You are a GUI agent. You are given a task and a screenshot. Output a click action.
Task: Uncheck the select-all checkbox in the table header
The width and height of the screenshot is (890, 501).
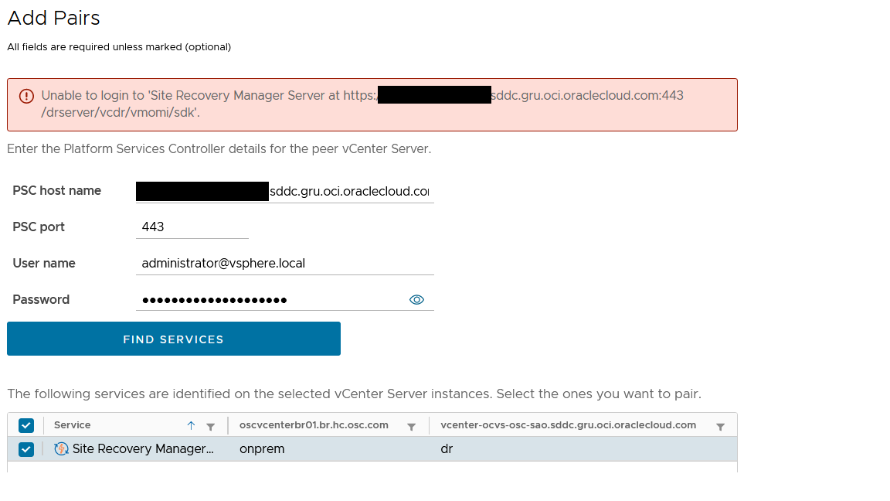coord(26,425)
